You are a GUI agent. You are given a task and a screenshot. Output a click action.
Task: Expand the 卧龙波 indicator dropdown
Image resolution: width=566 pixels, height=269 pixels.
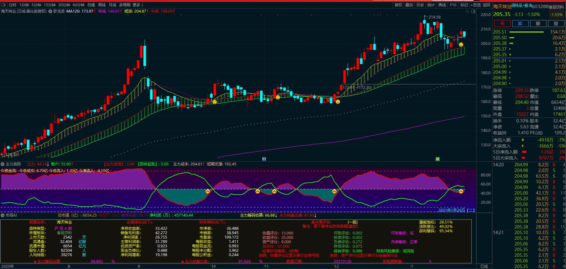click(x=51, y=11)
